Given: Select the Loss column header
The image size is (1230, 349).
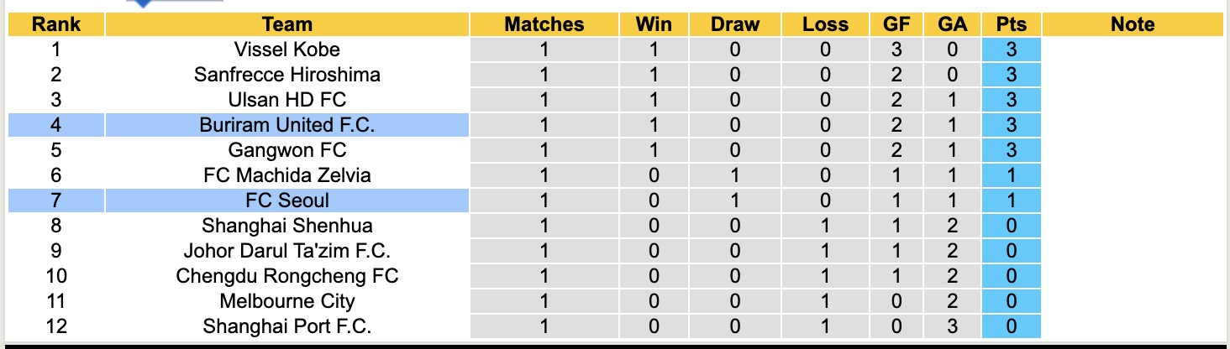Looking at the screenshot, I should (825, 24).
